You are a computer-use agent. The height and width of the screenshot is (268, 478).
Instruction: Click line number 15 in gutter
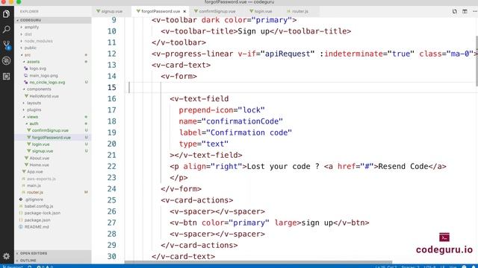112,88
